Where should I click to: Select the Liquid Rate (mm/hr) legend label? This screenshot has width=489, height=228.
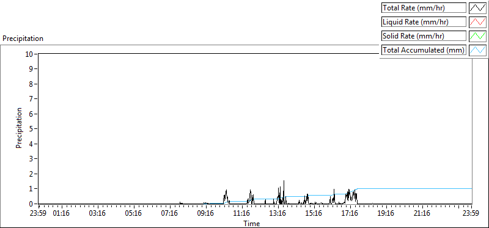[x=424, y=22]
